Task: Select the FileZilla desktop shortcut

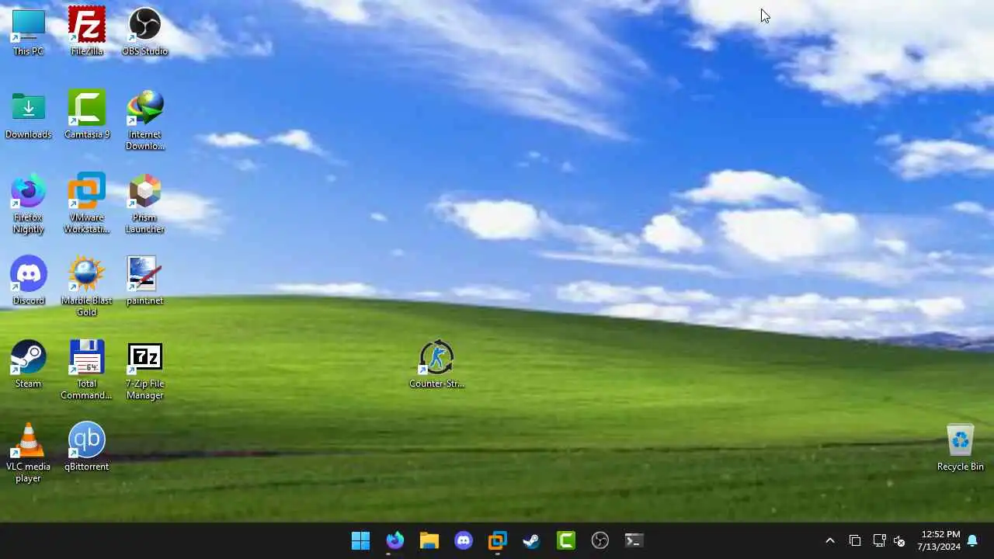Action: pyautogui.click(x=86, y=32)
